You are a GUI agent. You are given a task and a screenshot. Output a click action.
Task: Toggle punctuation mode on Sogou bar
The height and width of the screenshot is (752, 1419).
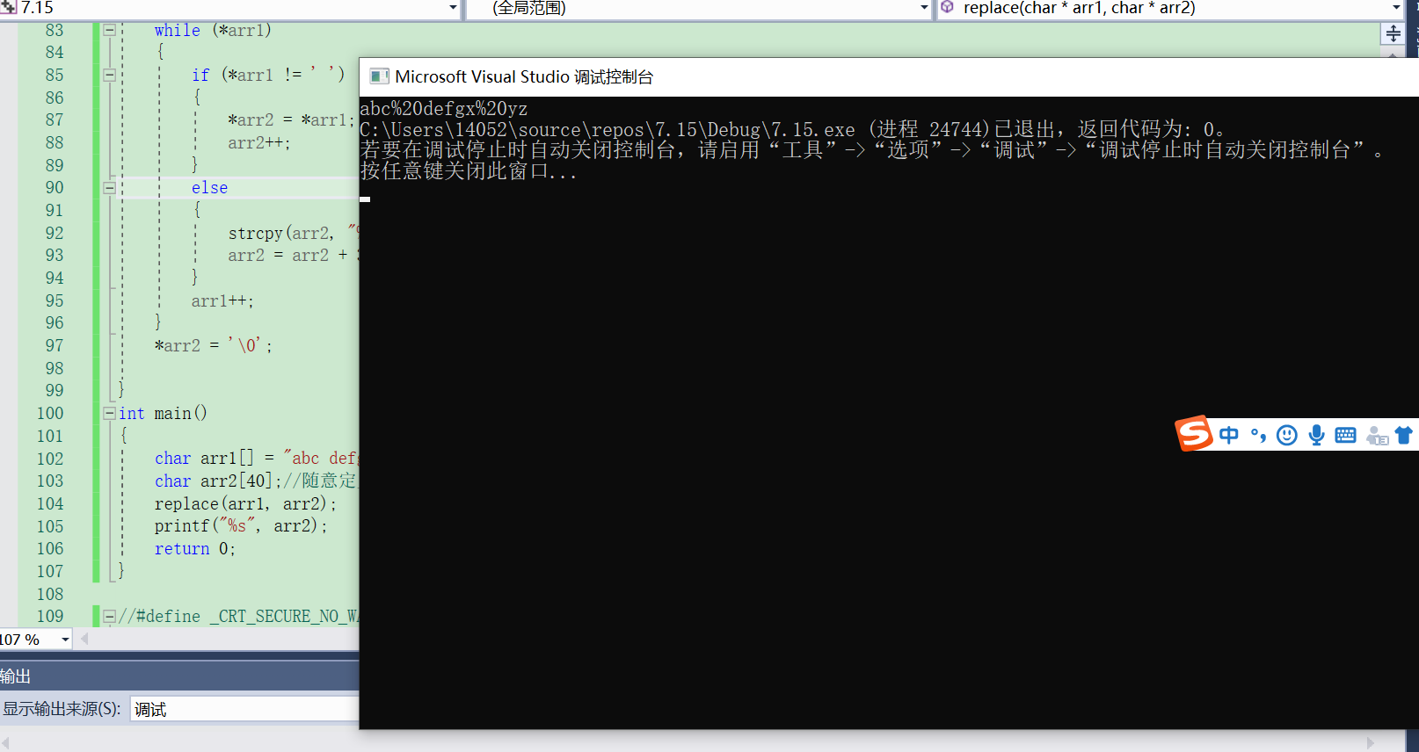click(1258, 435)
